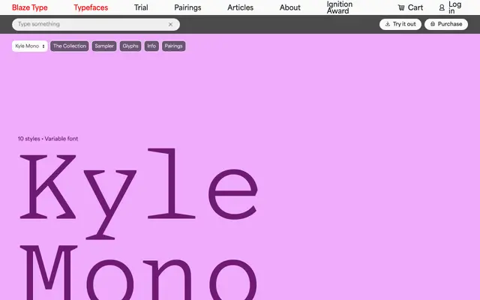
Task: Jump to the Glyphs section
Action: coord(130,46)
